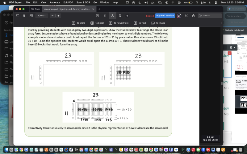Select the Export toolbar icon
This screenshot has width=247, height=154.
[112, 16]
